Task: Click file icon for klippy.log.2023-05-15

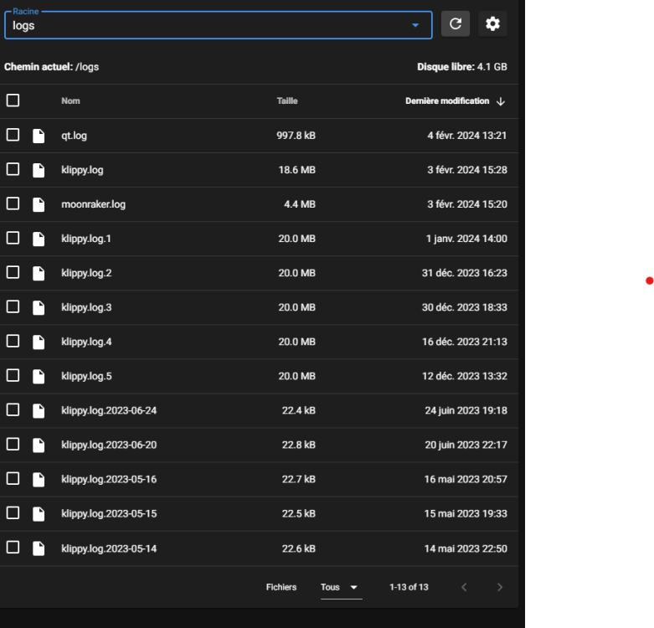Action: (x=39, y=514)
